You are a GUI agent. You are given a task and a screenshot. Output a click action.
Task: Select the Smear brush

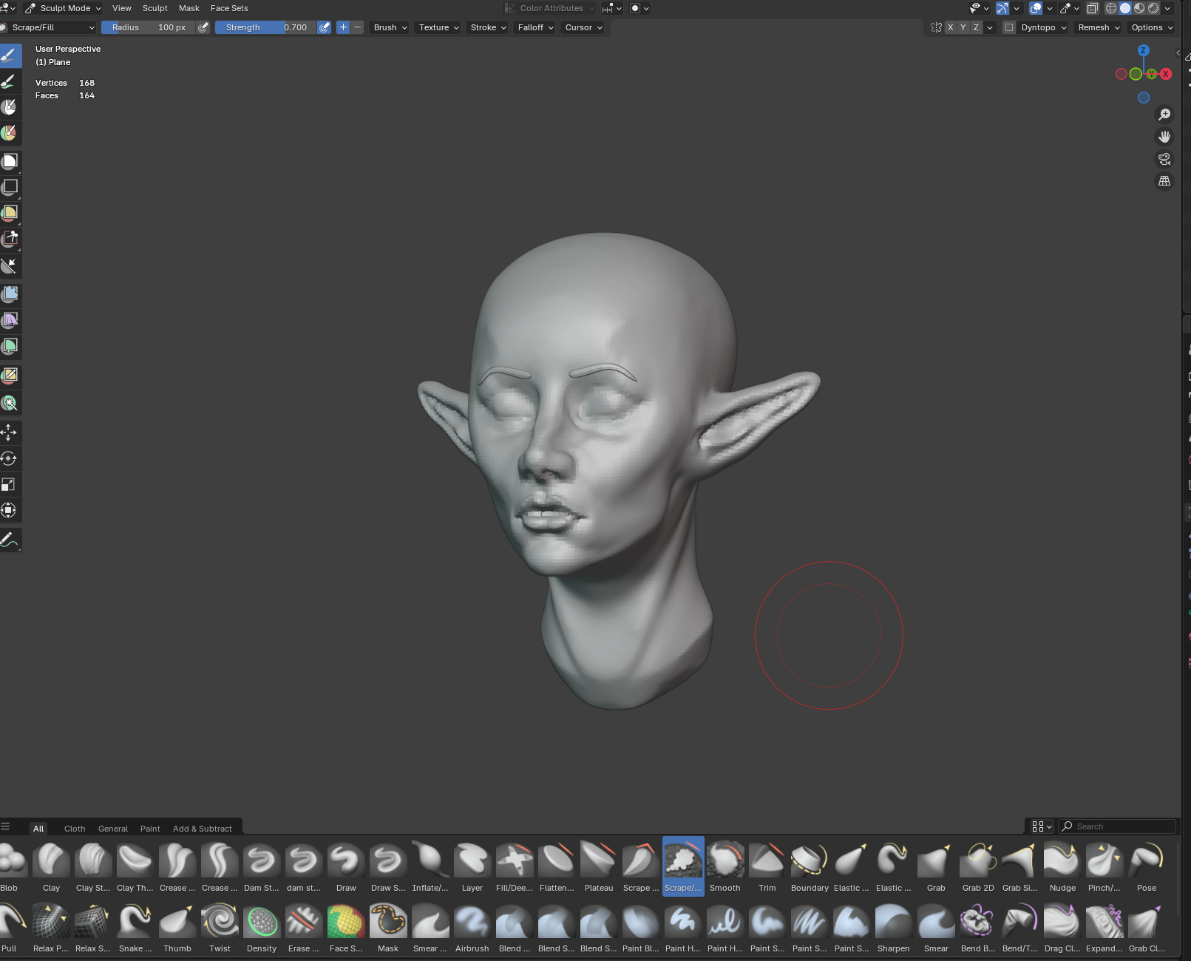click(936, 927)
